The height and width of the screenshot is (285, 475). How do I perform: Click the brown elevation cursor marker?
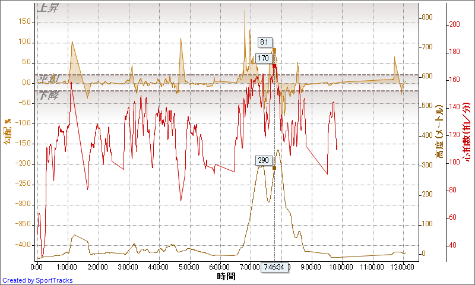pos(274,168)
